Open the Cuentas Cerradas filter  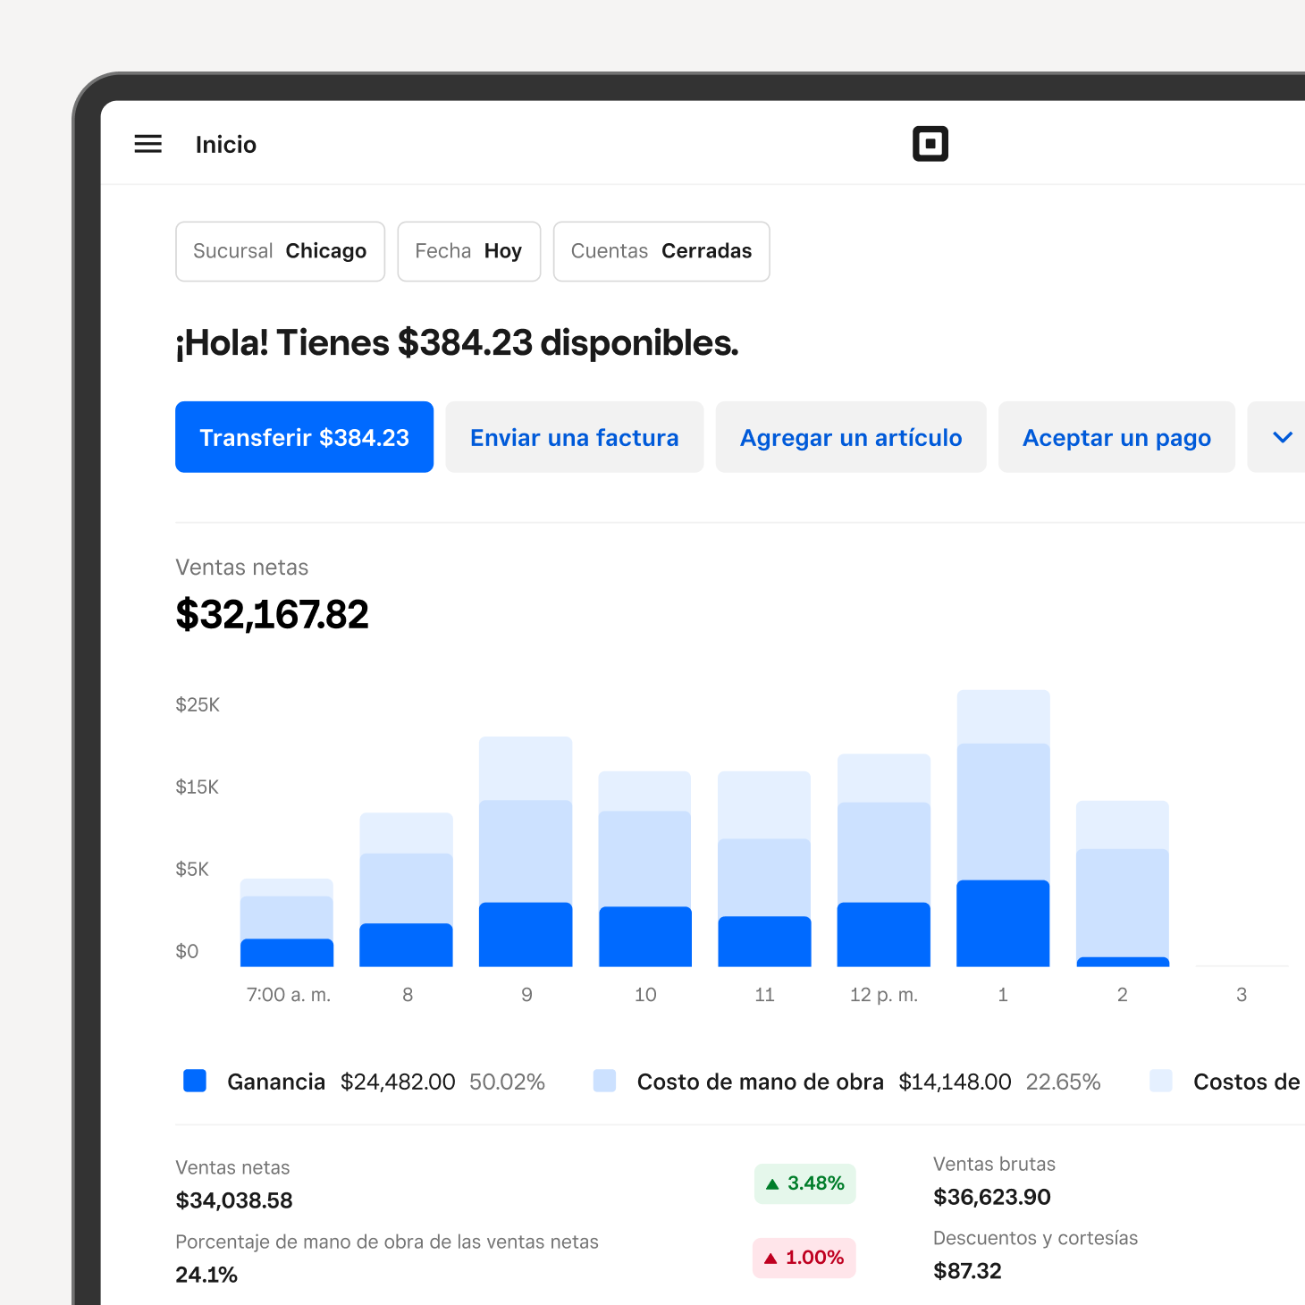point(661,251)
